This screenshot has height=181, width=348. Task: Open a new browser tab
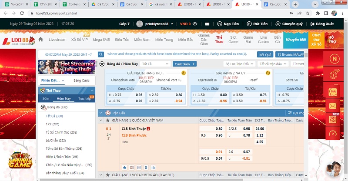(x=295, y=4)
